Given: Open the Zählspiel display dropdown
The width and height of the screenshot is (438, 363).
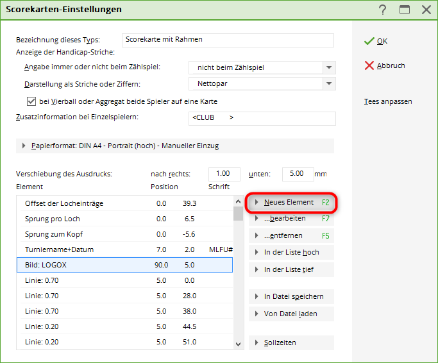Looking at the screenshot, I should pos(328,67).
